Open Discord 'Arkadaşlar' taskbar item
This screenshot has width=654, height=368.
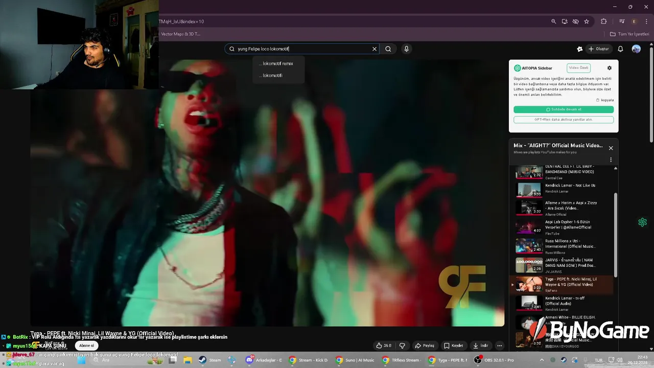tap(264, 360)
